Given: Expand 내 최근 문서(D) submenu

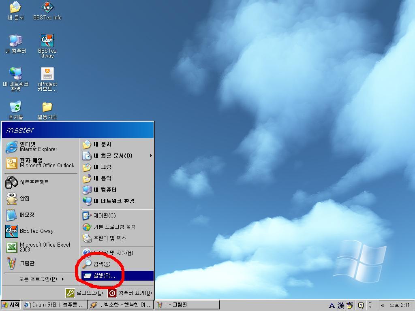Looking at the screenshot, I should pos(118,156).
